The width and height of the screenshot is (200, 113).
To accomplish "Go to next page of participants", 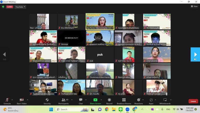I will click(x=195, y=54).
